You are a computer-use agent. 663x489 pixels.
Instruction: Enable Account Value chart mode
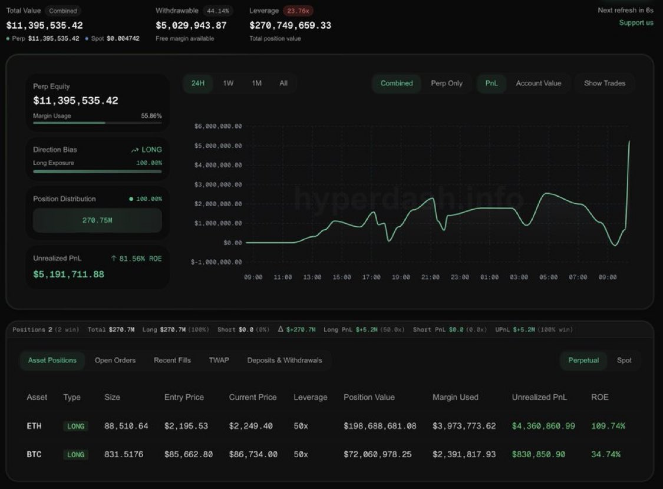tap(538, 83)
